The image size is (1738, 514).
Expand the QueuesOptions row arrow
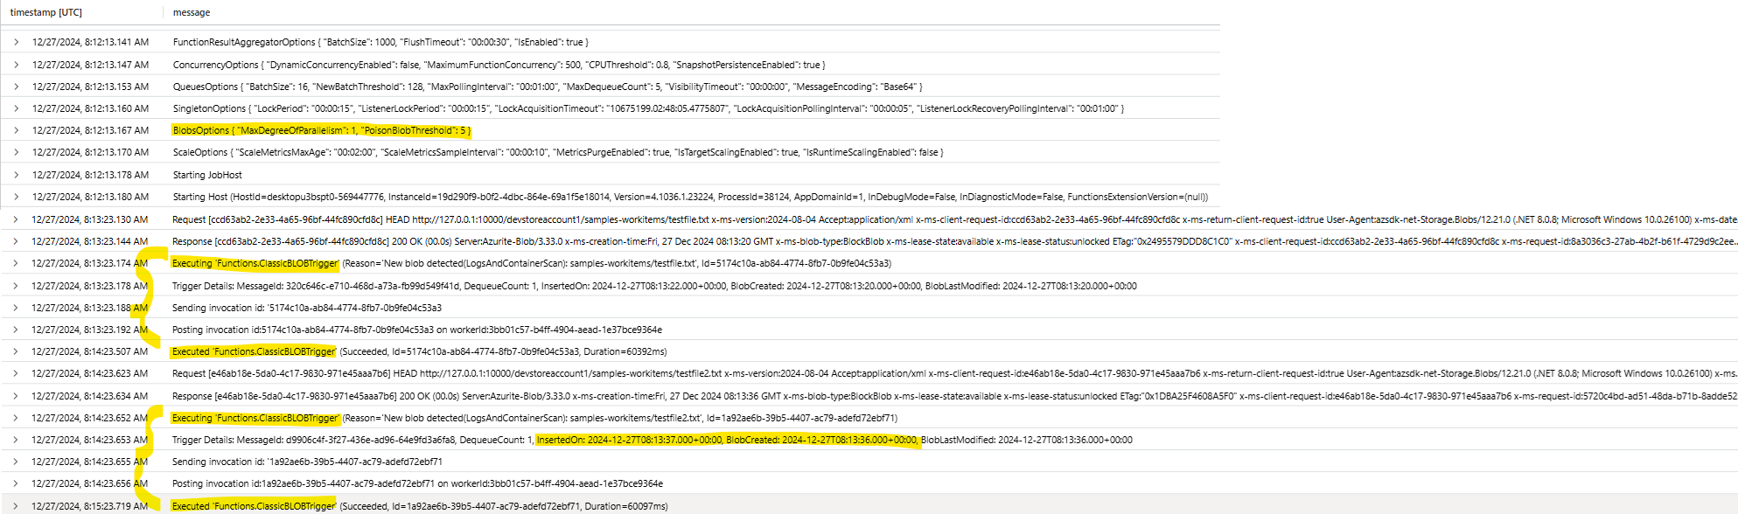[16, 87]
